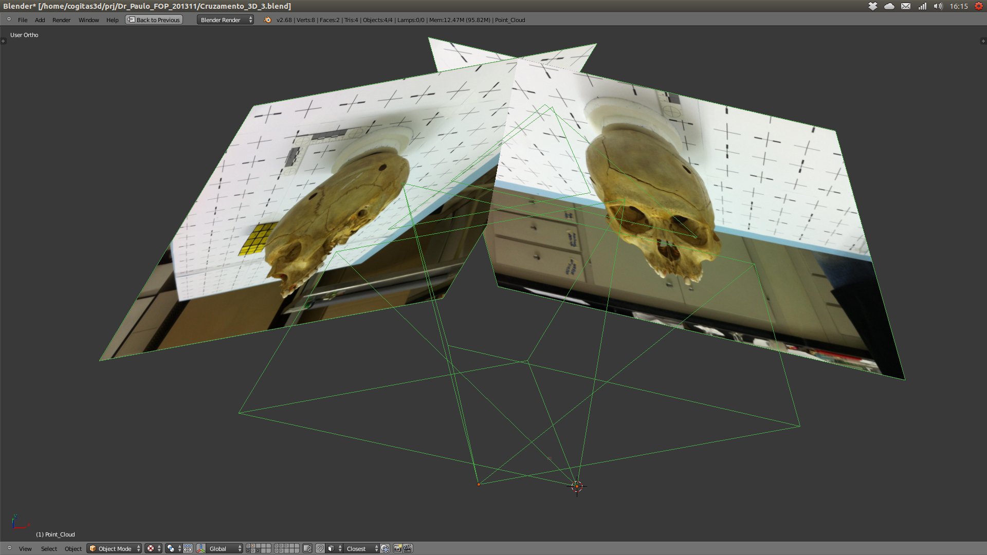Click the Back to Previous button
Image resolution: width=987 pixels, height=555 pixels.
[x=154, y=20]
